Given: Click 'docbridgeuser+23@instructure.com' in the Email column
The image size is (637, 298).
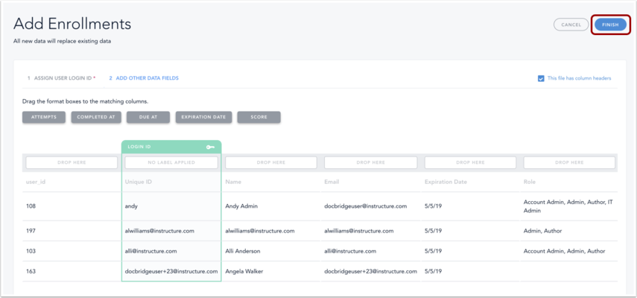Looking at the screenshot, I should (x=370, y=271).
